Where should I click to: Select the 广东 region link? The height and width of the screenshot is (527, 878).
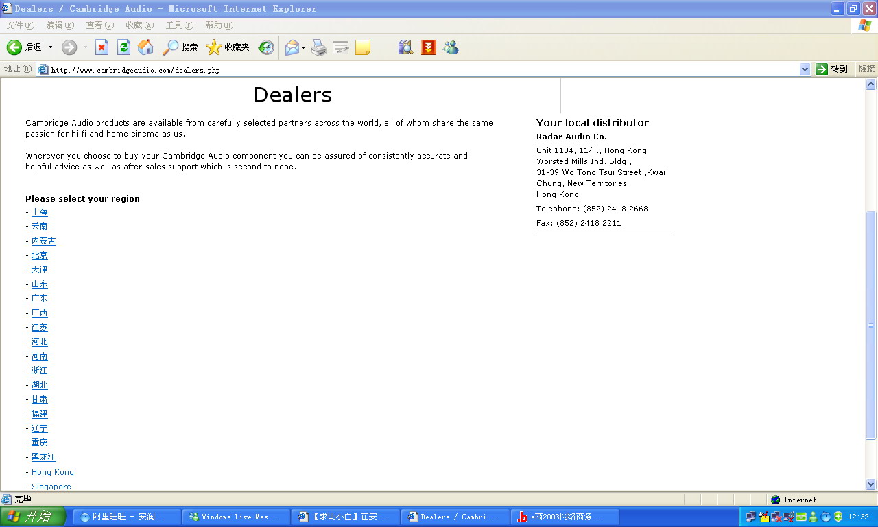40,298
